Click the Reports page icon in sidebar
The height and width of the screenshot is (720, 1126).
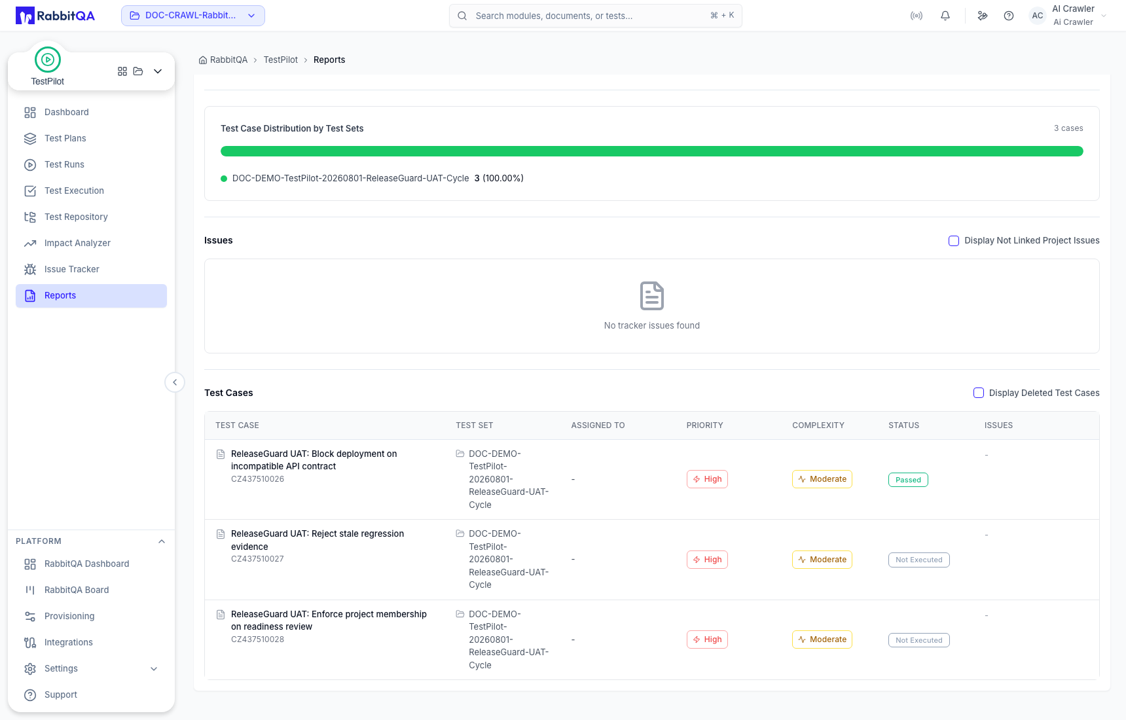click(x=30, y=296)
